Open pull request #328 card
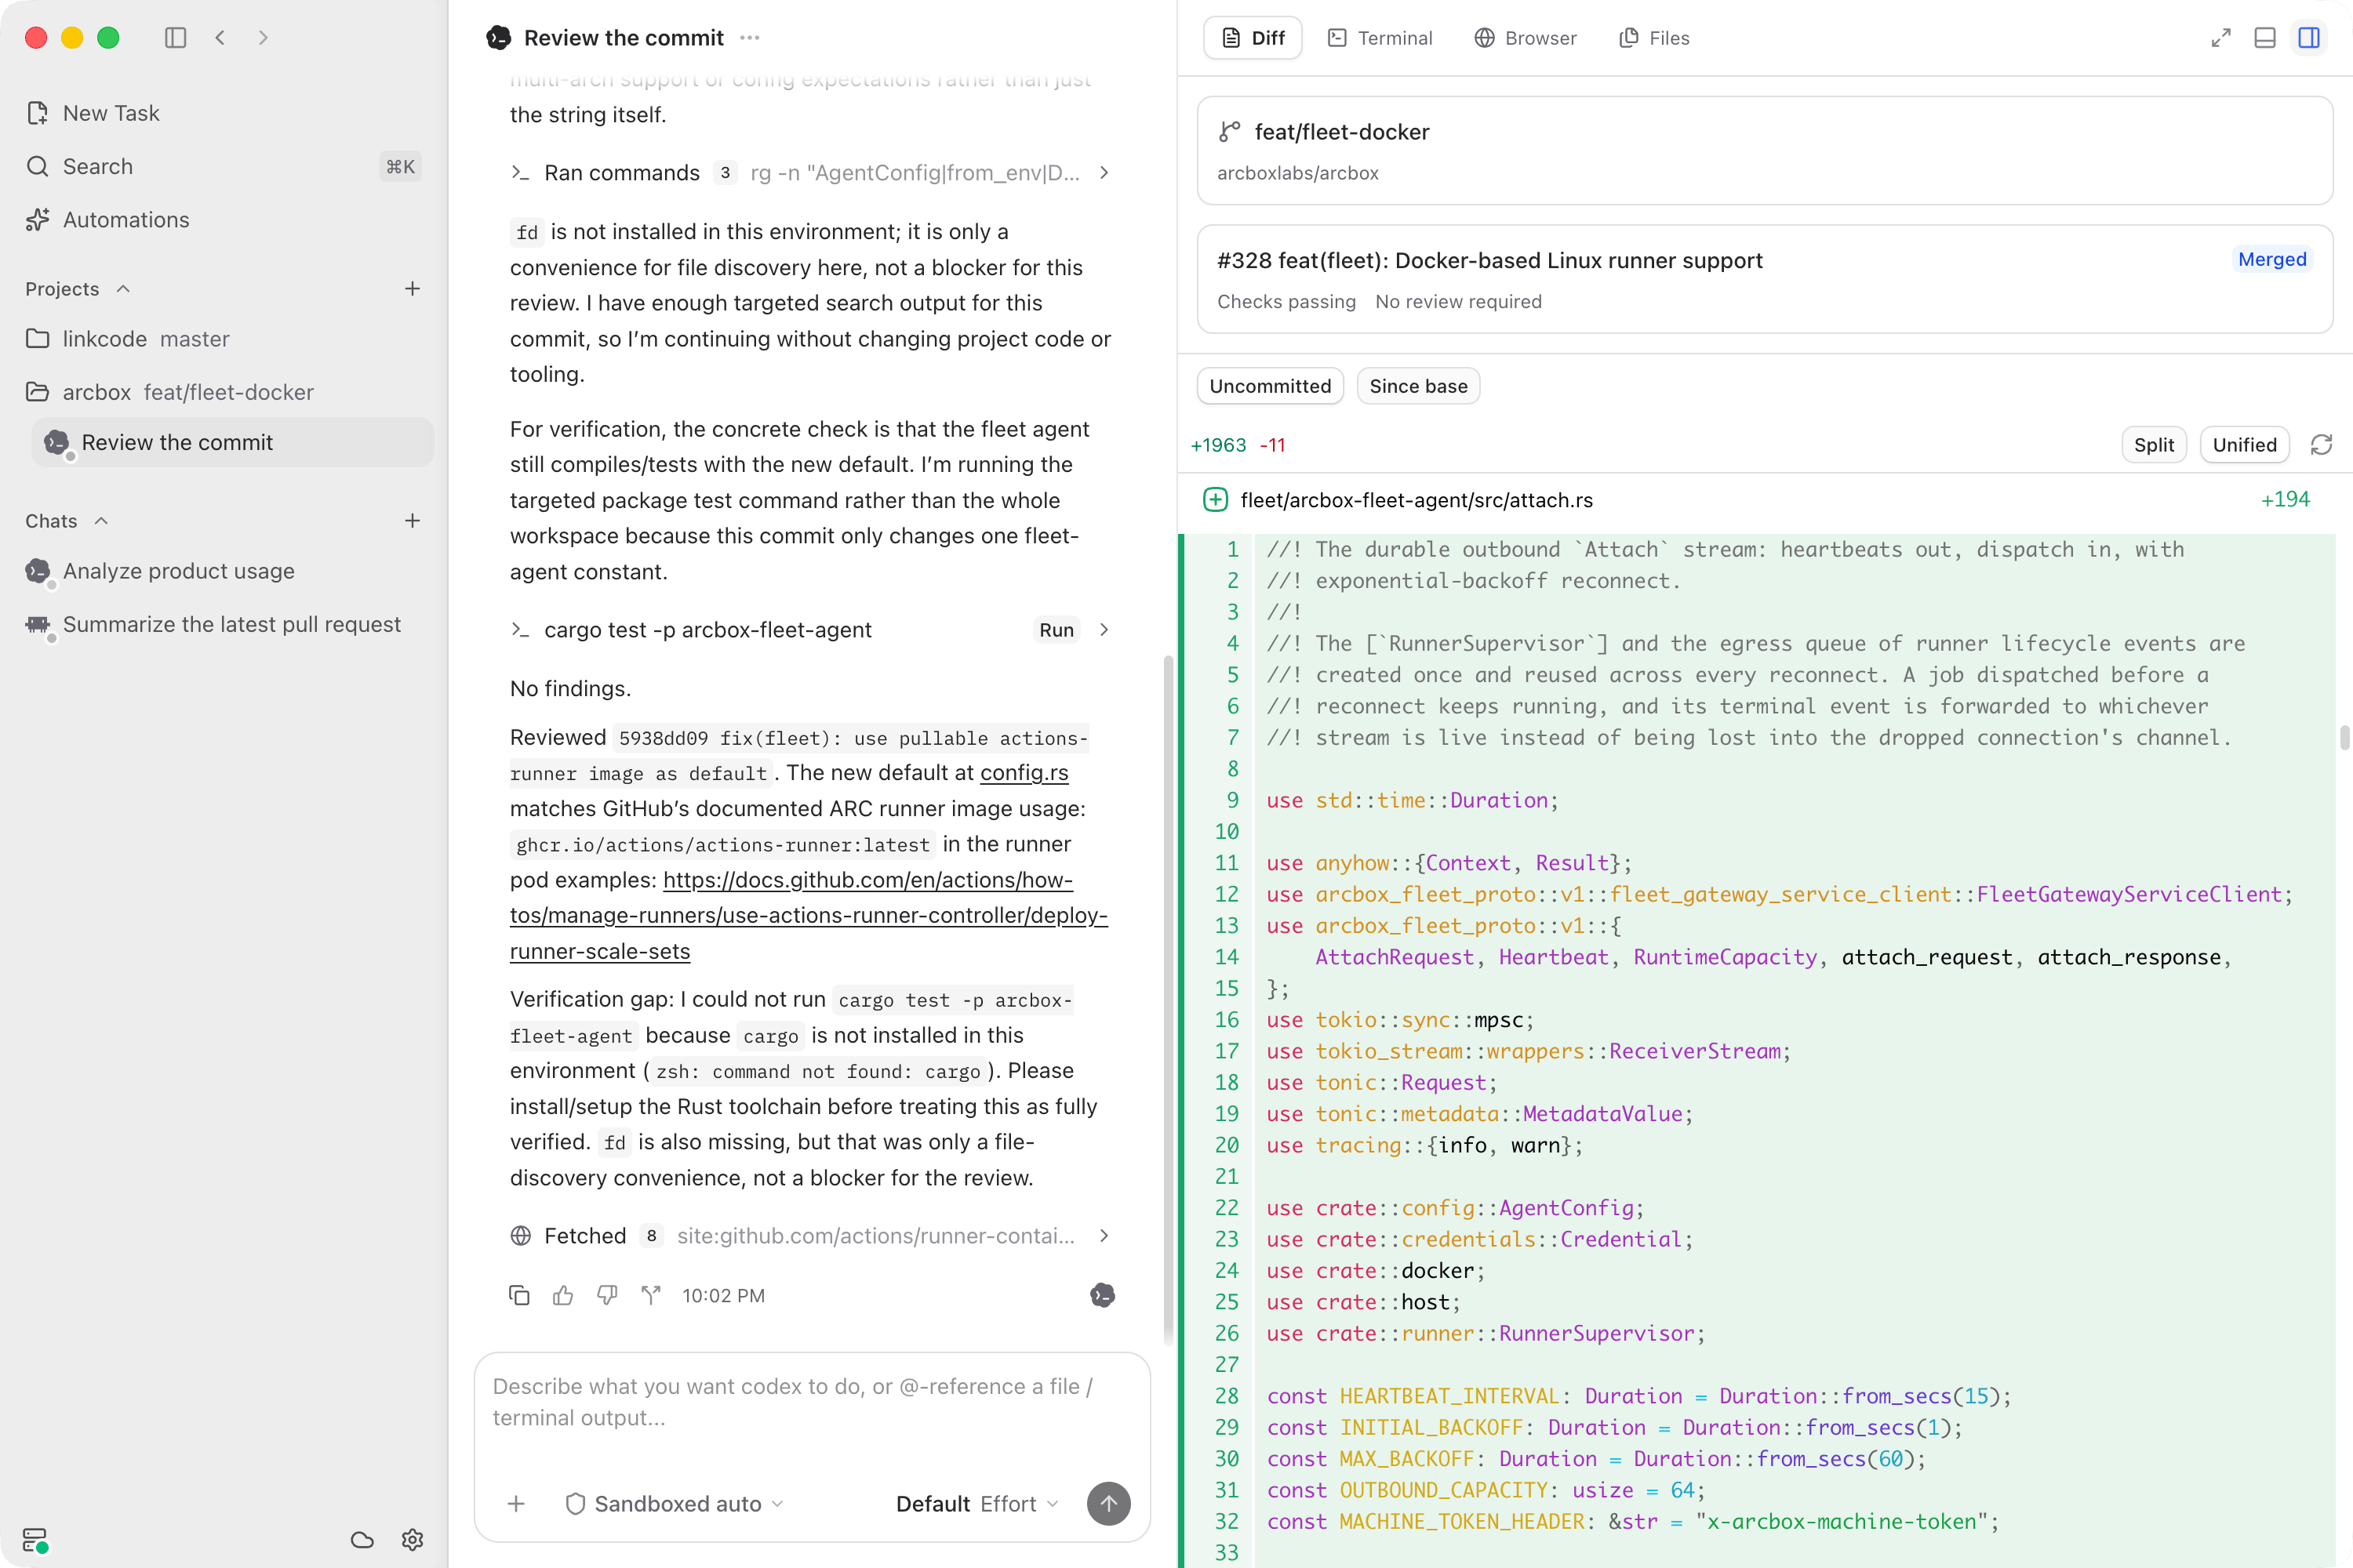 point(1765,279)
